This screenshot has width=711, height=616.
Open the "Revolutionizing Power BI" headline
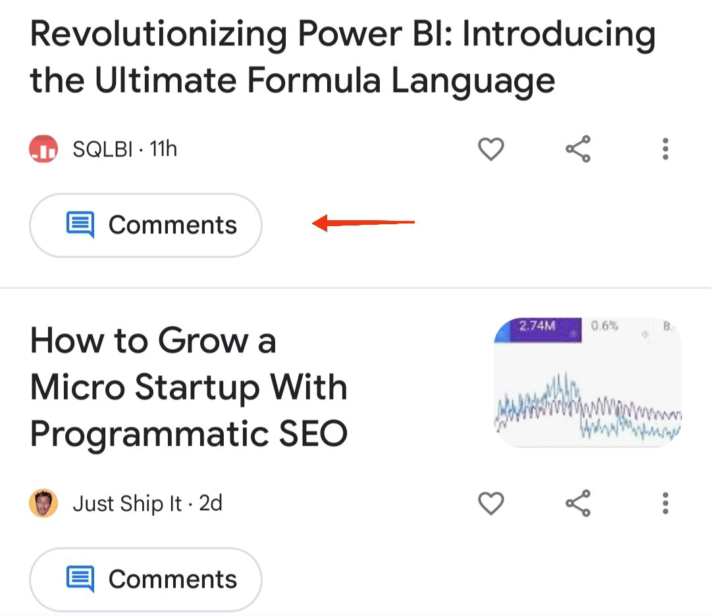pyautogui.click(x=342, y=56)
